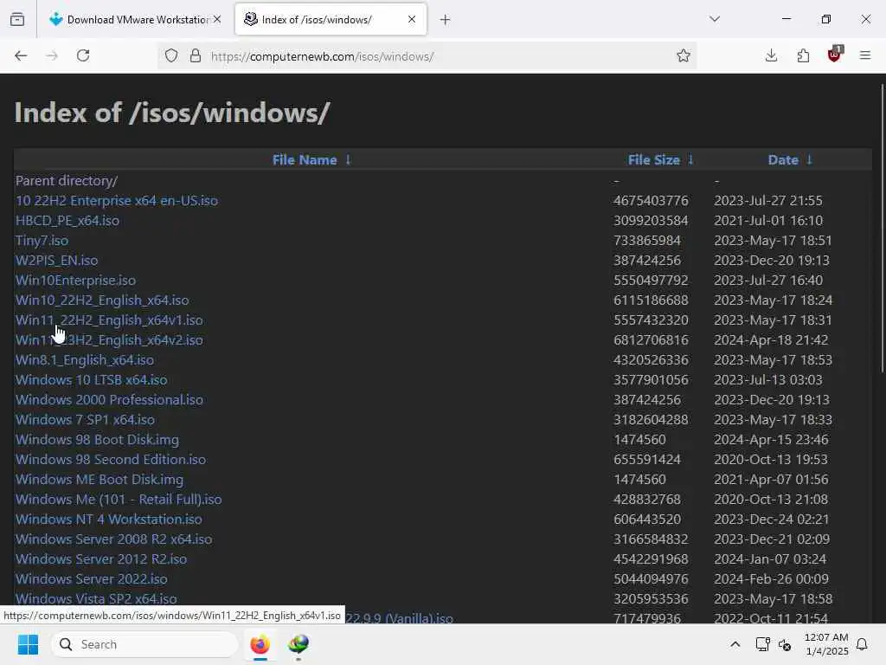
Task: Download 10 22H2 Enterprise x64 en-US.iso
Action: 117,201
